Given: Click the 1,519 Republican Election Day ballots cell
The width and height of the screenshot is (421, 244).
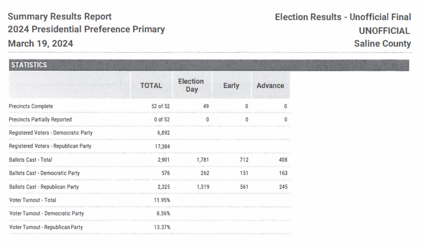Looking at the screenshot, I should [x=202, y=187].
